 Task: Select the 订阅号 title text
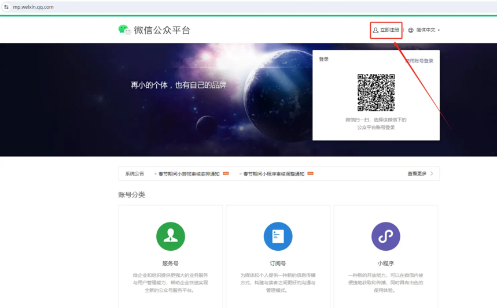pyautogui.click(x=278, y=264)
